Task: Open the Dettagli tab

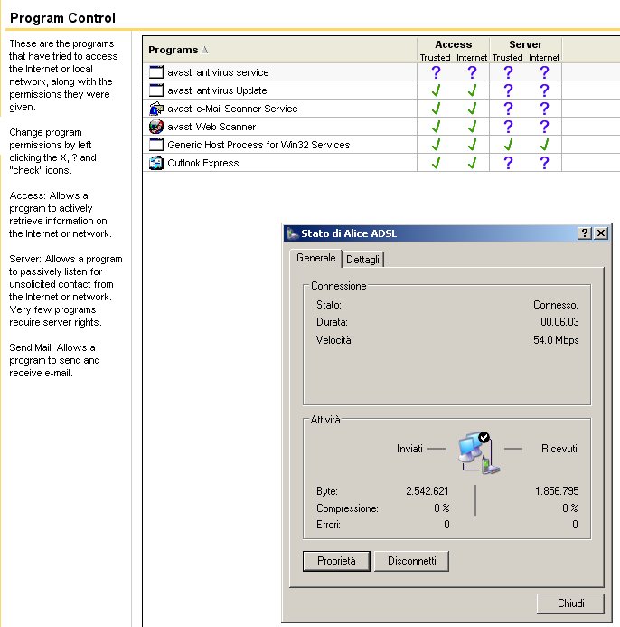Action: tap(362, 260)
